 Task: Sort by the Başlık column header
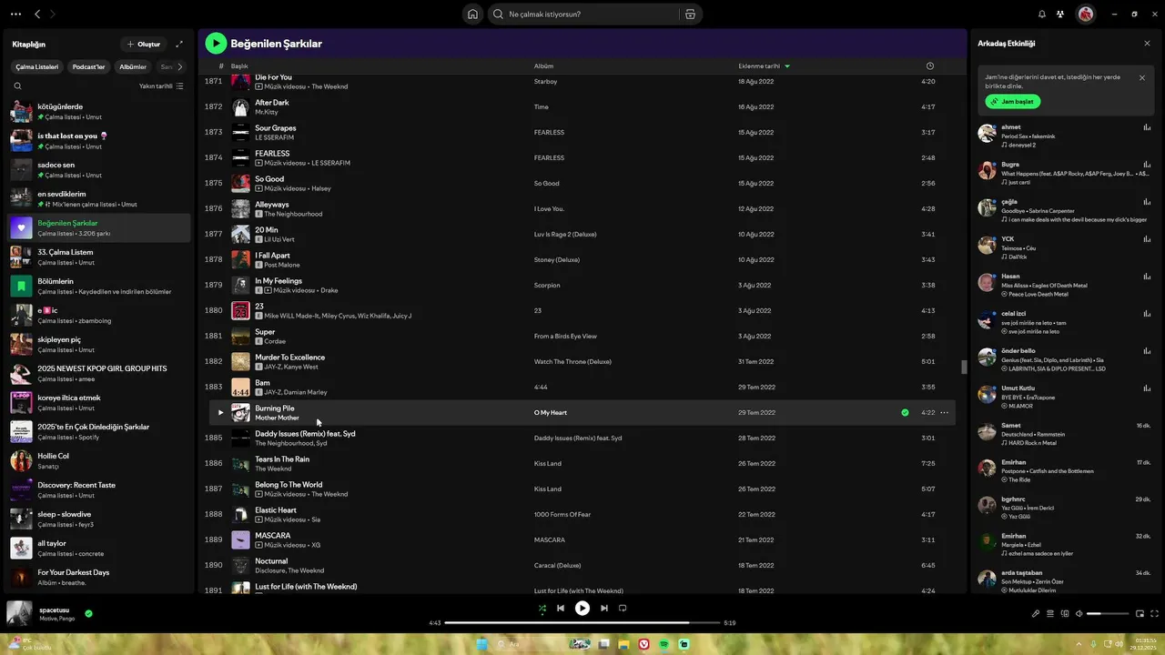239,66
